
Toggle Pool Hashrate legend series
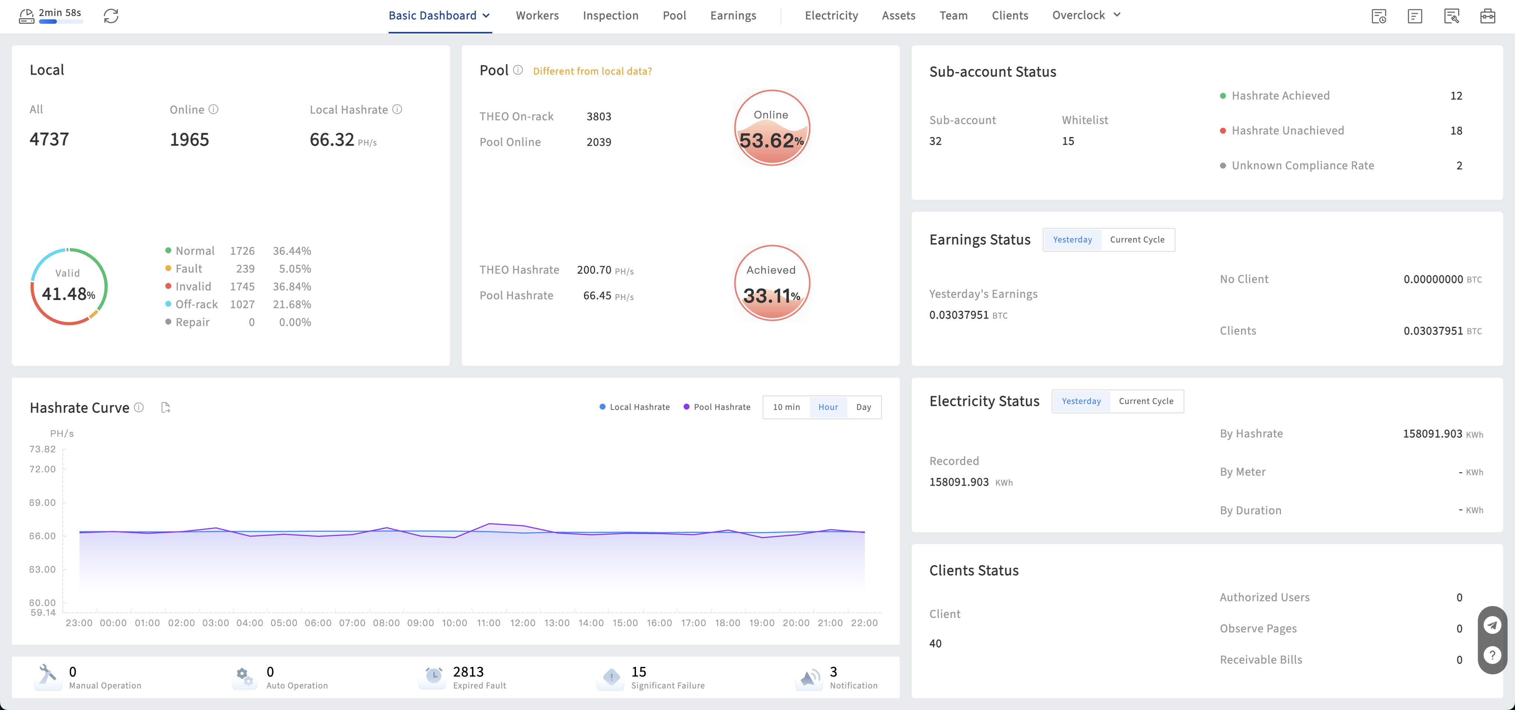[716, 407]
